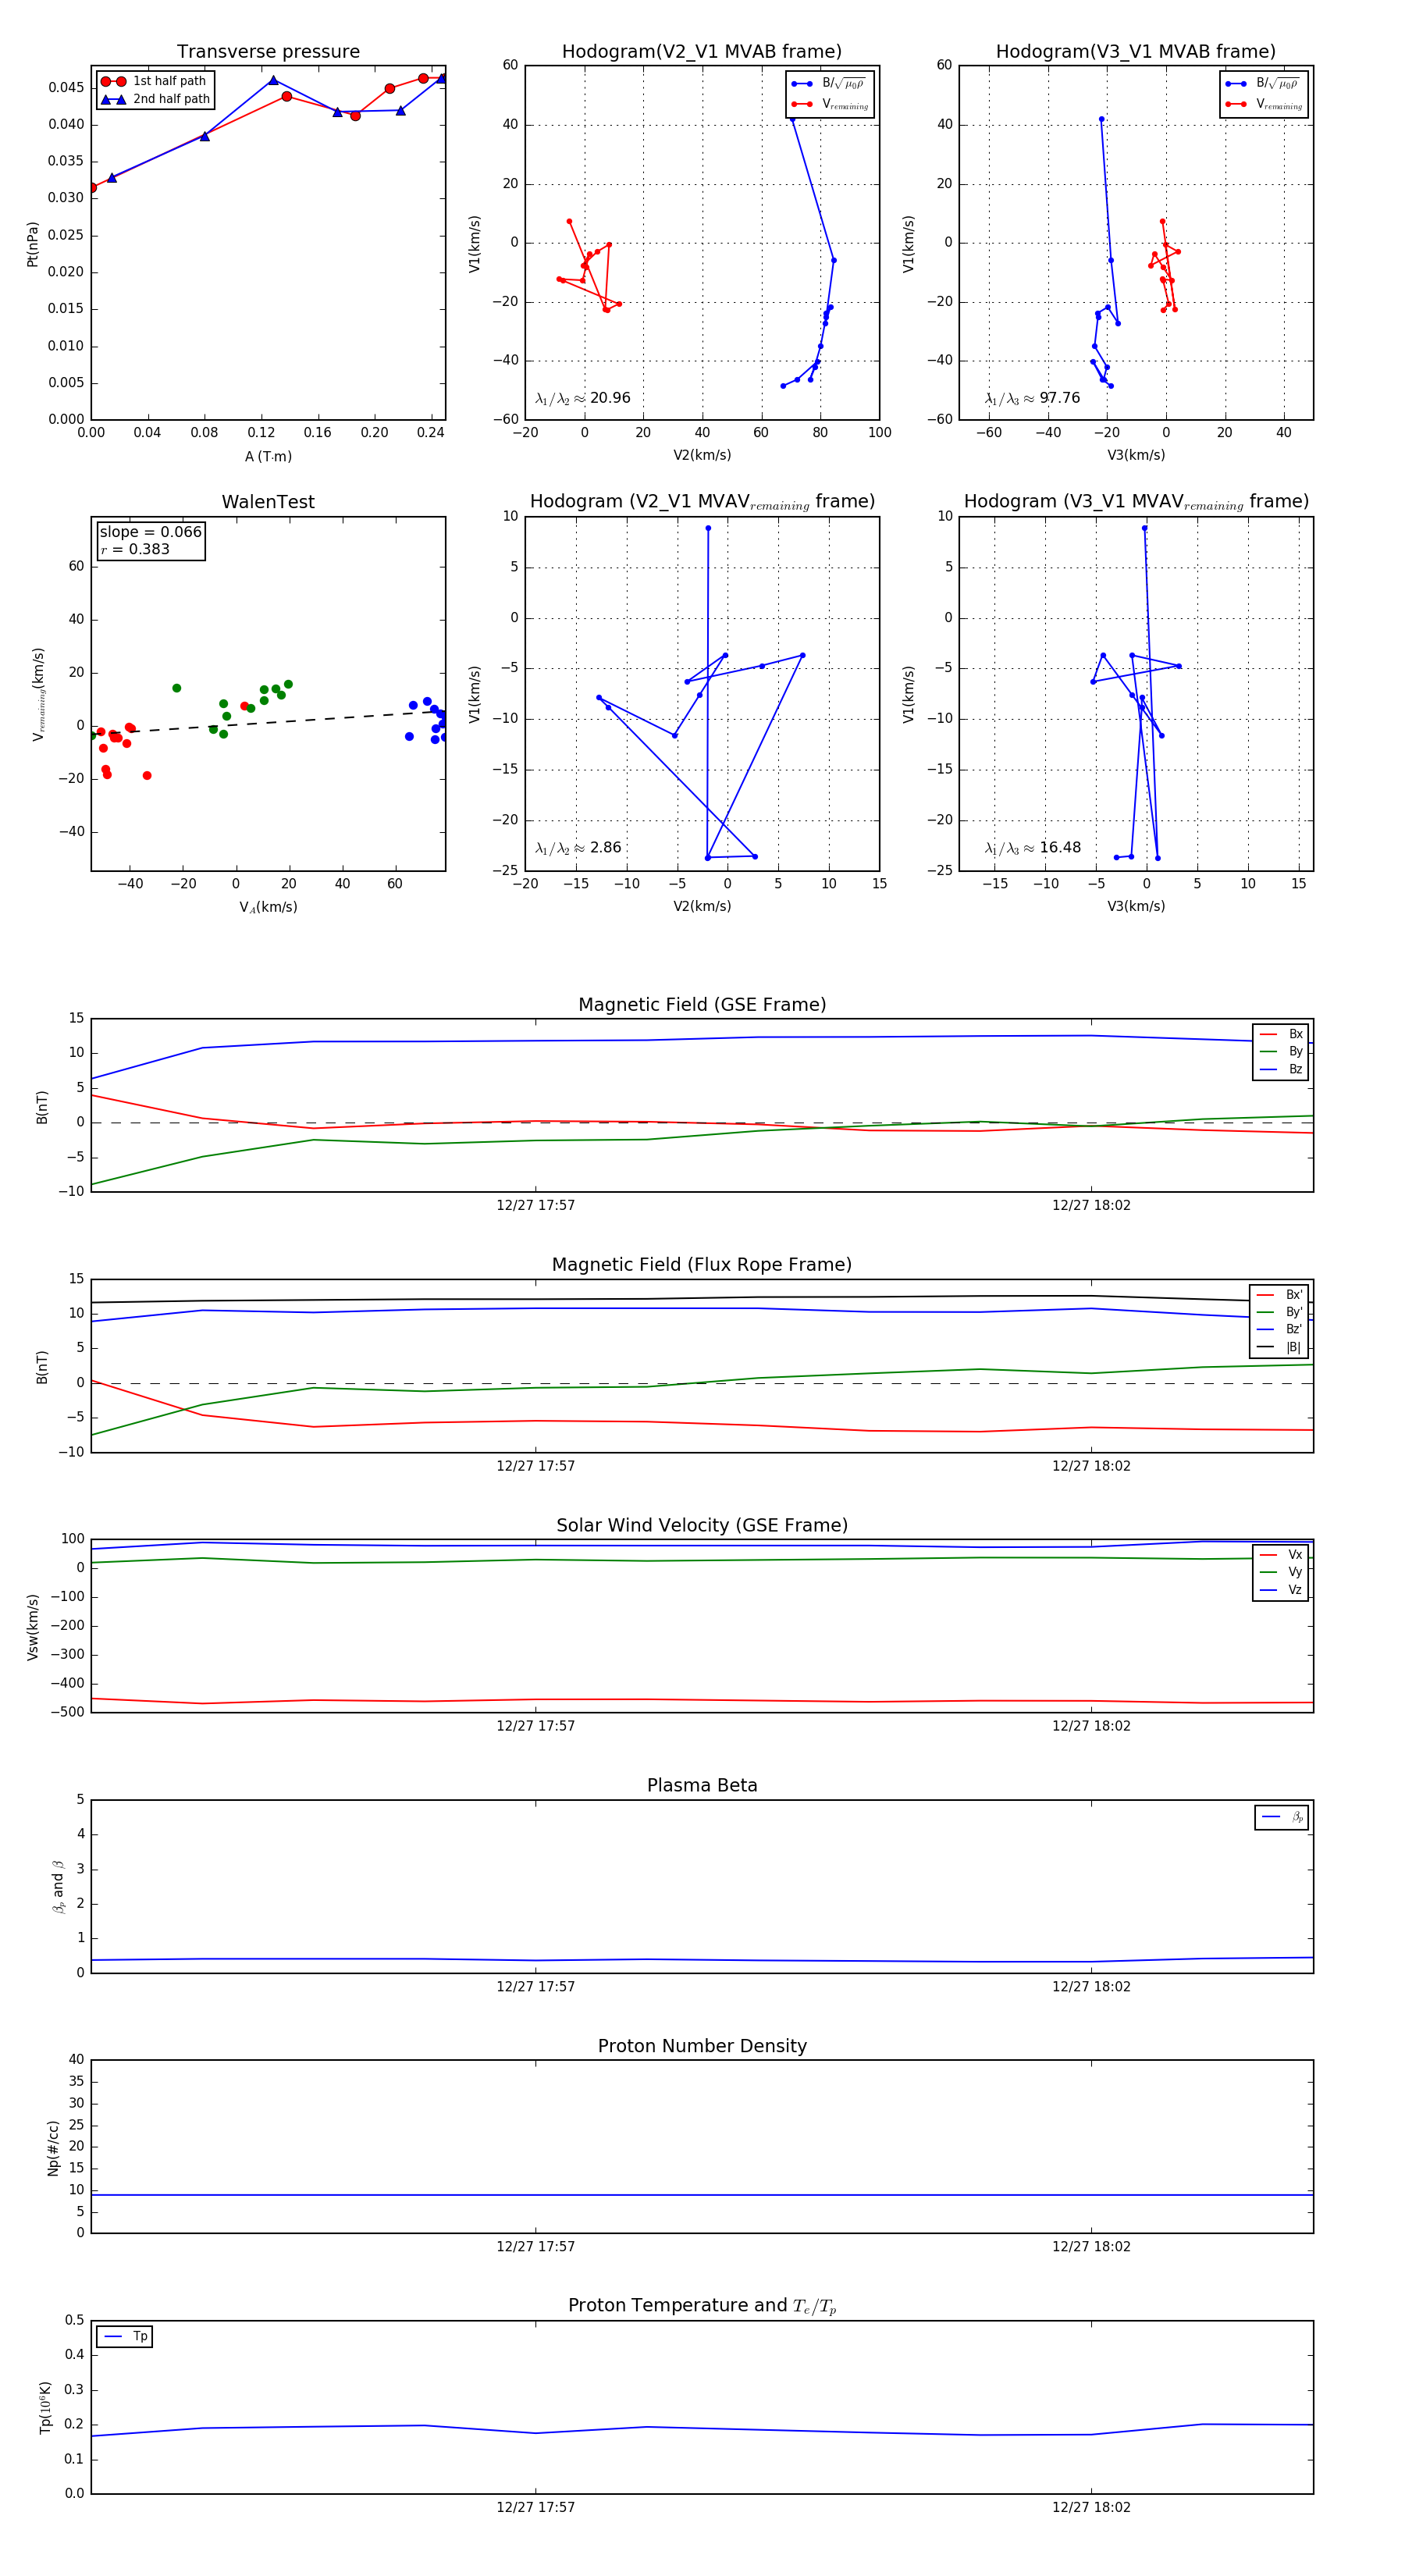Click the 'Solar Wind Velocity (GSE Frame)' title
Screen dimensions: 1405x2576
702,1526
